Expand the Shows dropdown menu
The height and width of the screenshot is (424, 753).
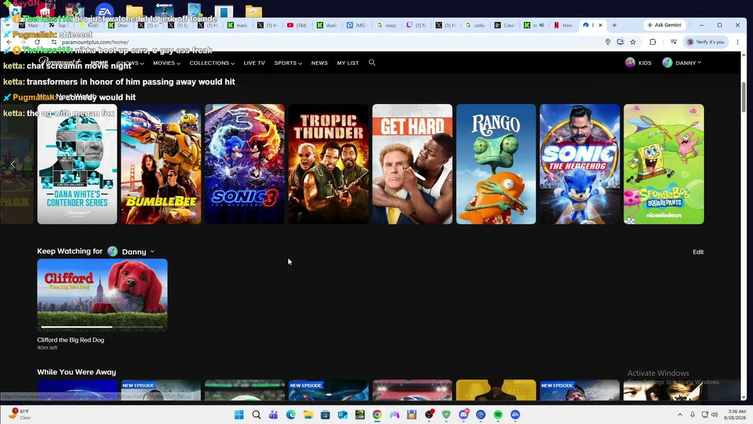point(131,63)
